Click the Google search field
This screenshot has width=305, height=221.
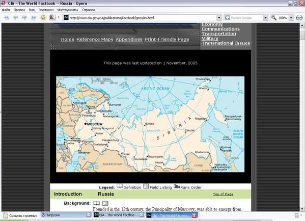point(246,18)
